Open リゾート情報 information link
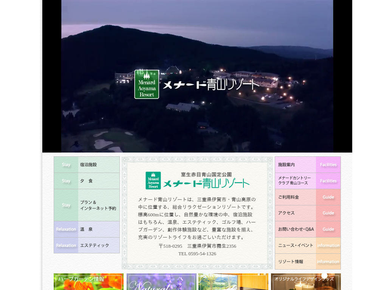Image resolution: width=387 pixels, height=290 pixels. click(308, 262)
